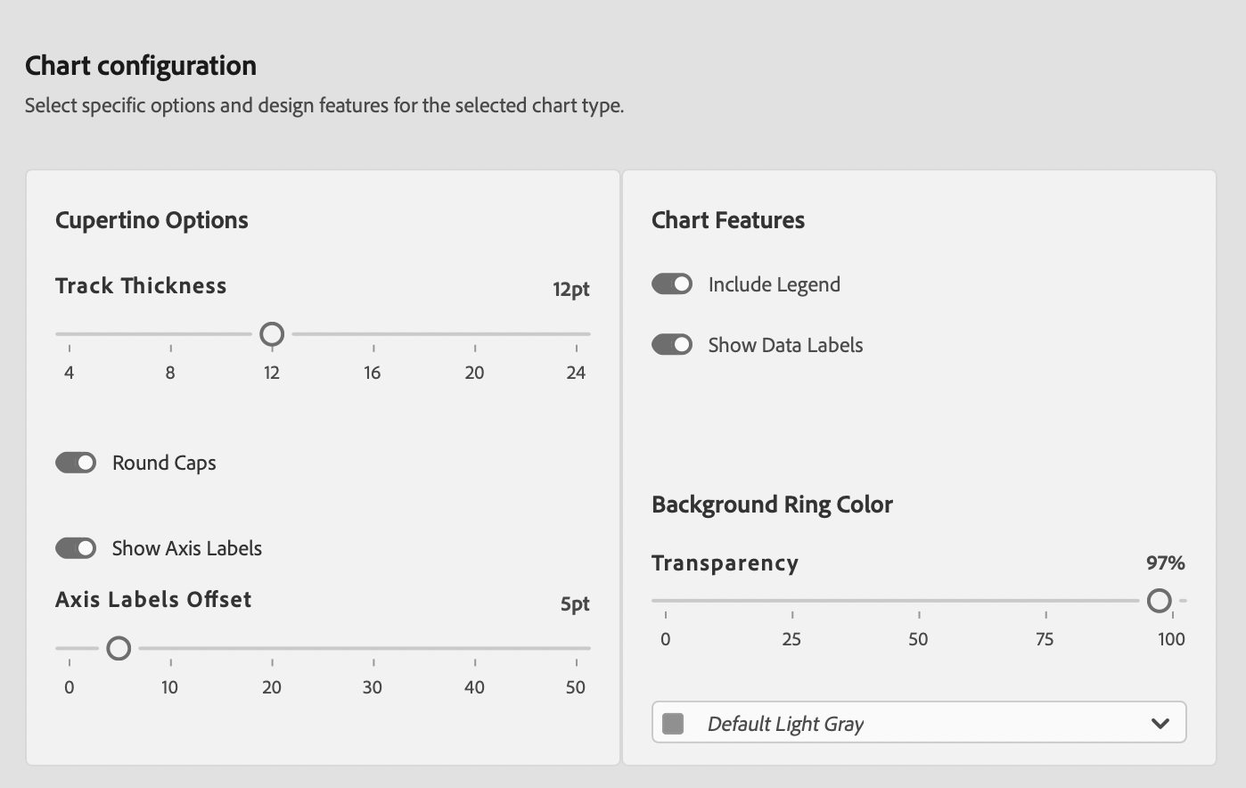Viewport: 1246px width, 788px height.
Task: Click the Transparency slider handle
Action: click(x=1159, y=601)
